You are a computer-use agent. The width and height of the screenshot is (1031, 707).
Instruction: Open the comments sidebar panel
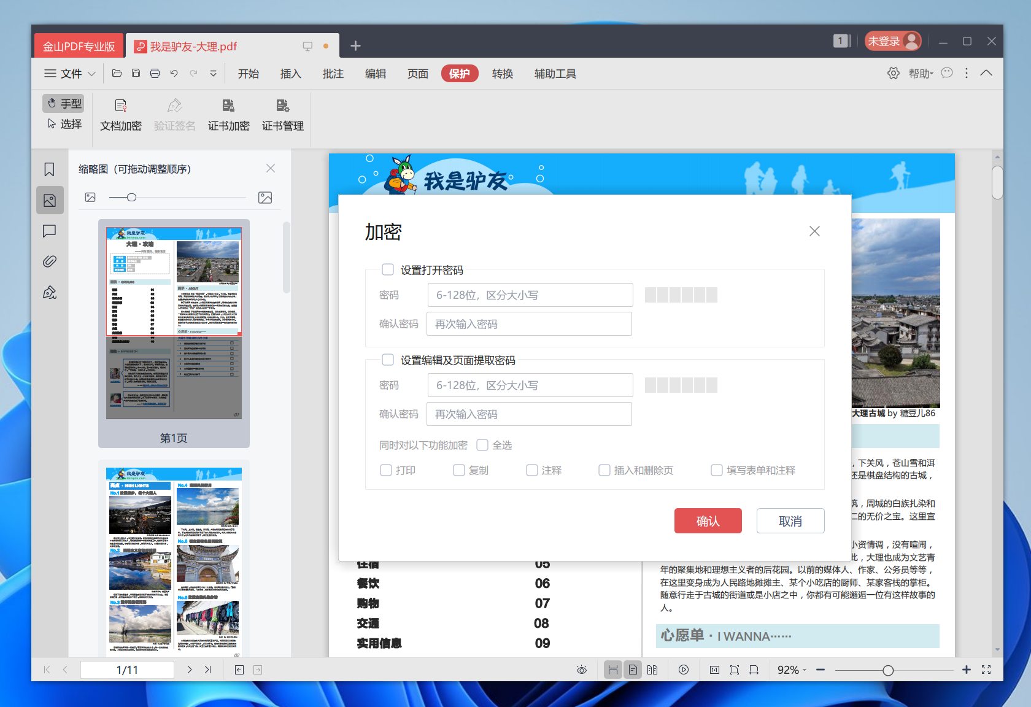click(x=50, y=231)
